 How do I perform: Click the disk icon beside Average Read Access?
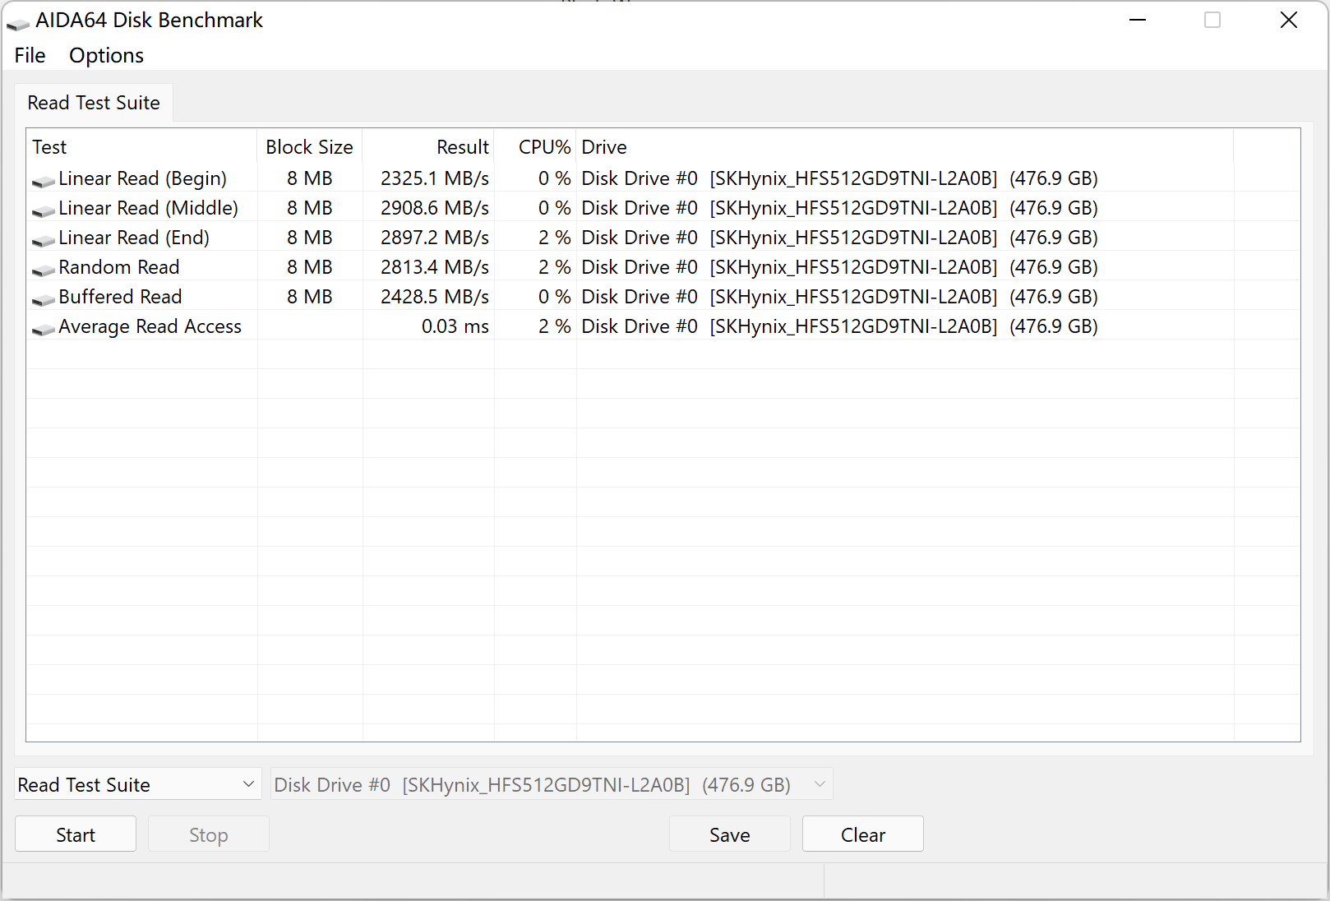[x=44, y=328]
